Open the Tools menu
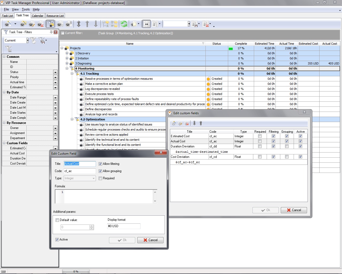The width and height of the screenshot is (342, 274). coord(26,9)
